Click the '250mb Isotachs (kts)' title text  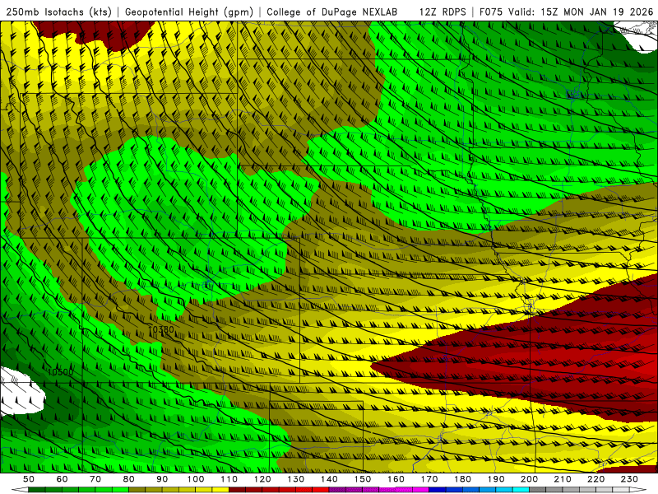[x=58, y=12]
